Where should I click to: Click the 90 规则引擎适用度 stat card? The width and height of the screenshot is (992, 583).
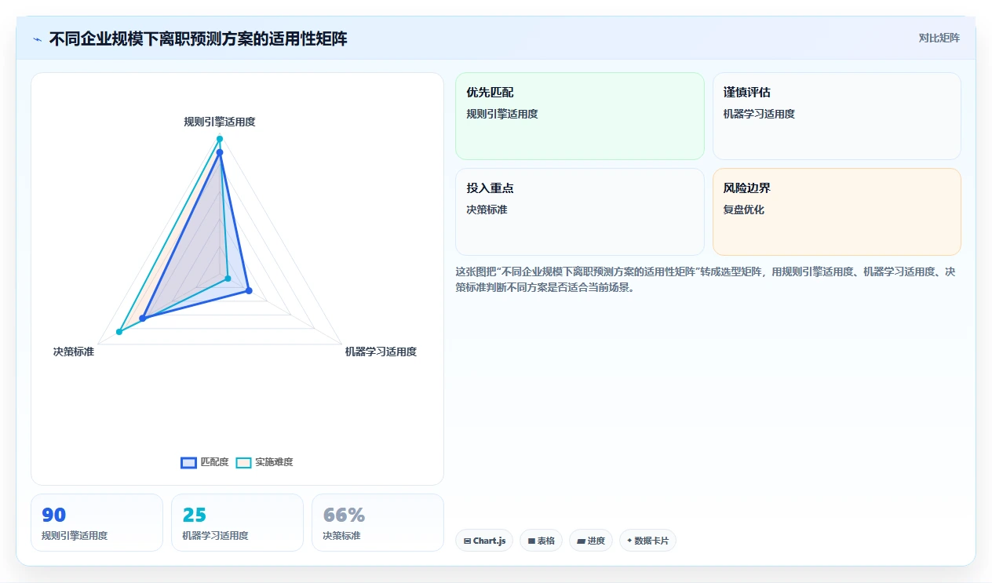click(97, 523)
